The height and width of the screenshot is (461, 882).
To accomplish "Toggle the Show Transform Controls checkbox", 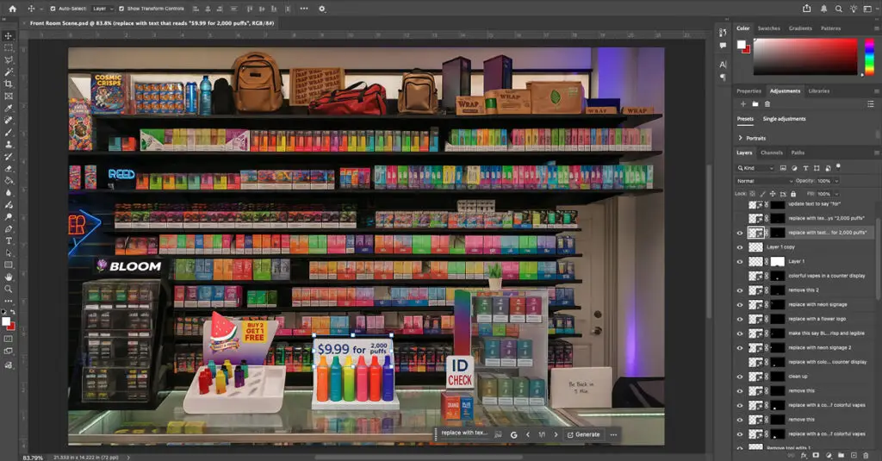I will pos(122,9).
